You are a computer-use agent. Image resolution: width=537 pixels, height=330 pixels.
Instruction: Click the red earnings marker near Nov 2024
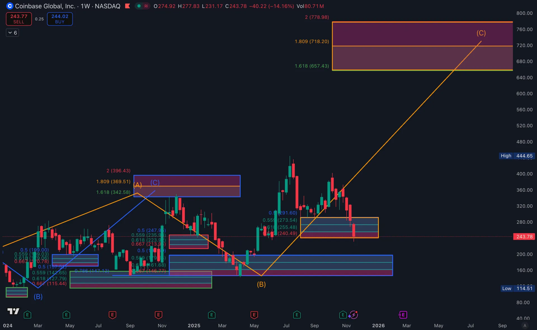(158, 315)
